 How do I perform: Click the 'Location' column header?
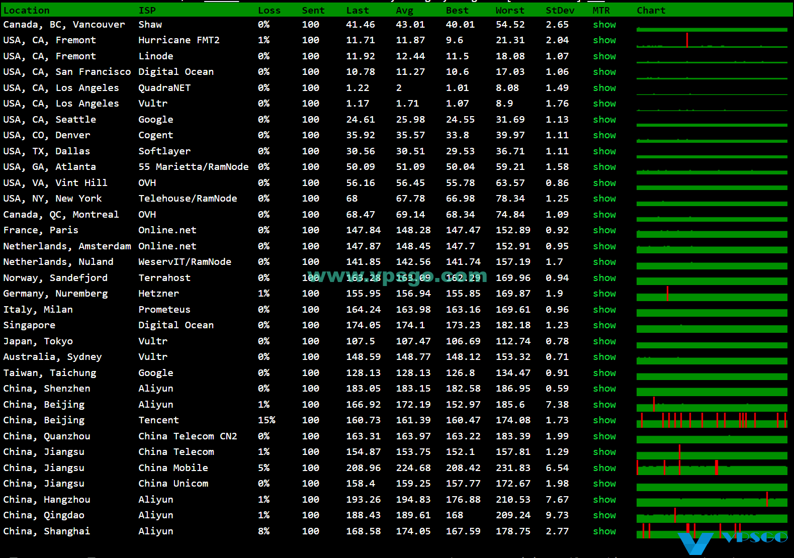[26, 11]
